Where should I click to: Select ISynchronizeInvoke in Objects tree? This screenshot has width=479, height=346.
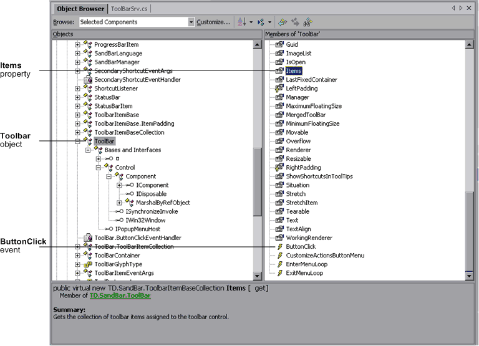click(152, 211)
